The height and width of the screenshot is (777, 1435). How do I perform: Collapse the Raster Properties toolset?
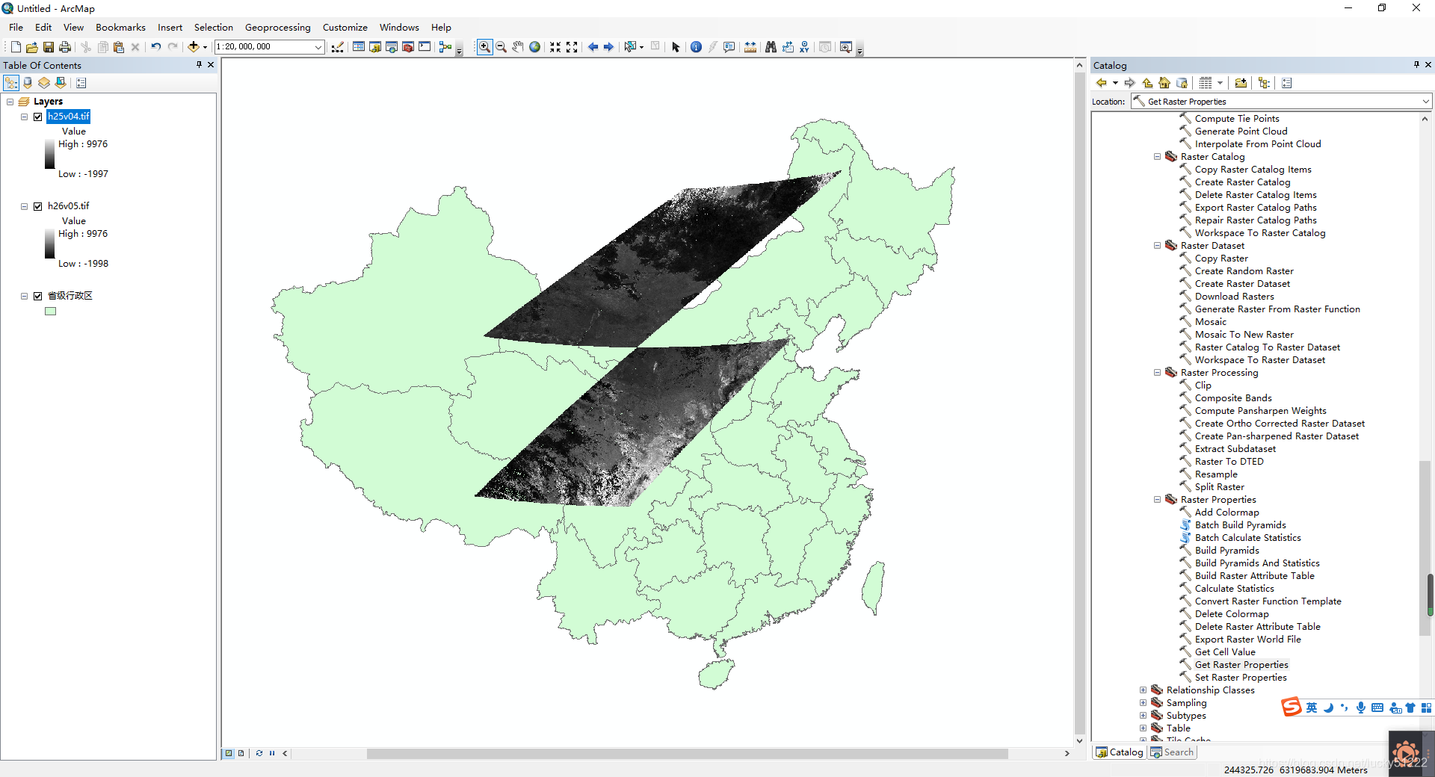coord(1157,500)
